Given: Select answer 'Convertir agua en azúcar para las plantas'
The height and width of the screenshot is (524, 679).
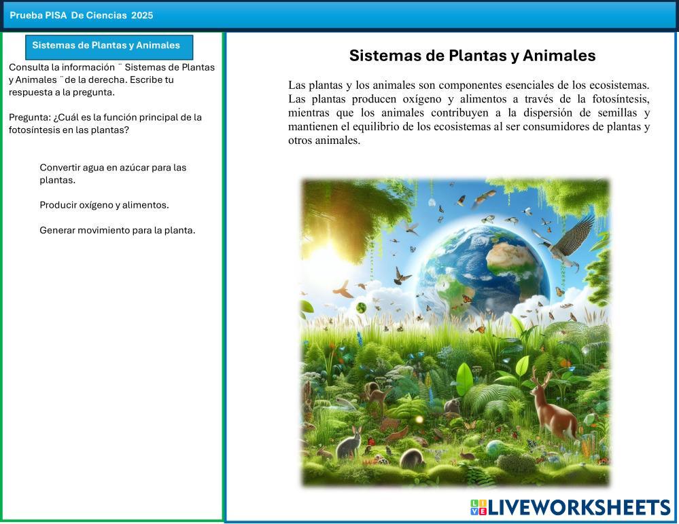Looking at the screenshot, I should (113, 174).
